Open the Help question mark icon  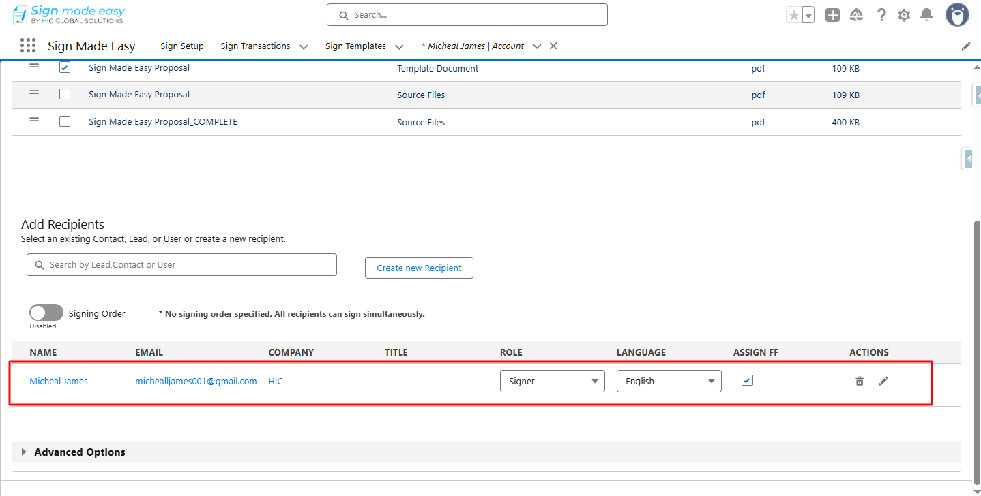(881, 15)
